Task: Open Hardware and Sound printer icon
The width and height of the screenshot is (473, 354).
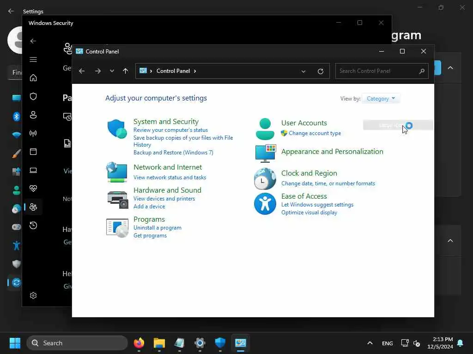Action: point(118,200)
